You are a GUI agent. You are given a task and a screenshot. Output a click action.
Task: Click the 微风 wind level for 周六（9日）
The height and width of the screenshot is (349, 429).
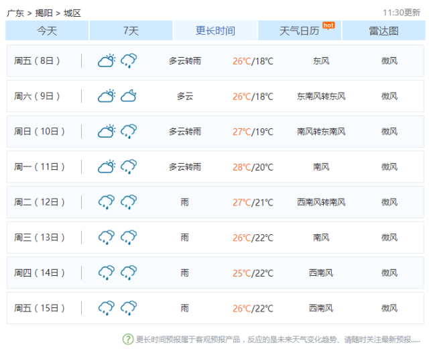coord(389,96)
